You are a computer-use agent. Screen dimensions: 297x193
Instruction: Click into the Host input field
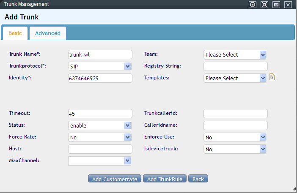[100, 149]
